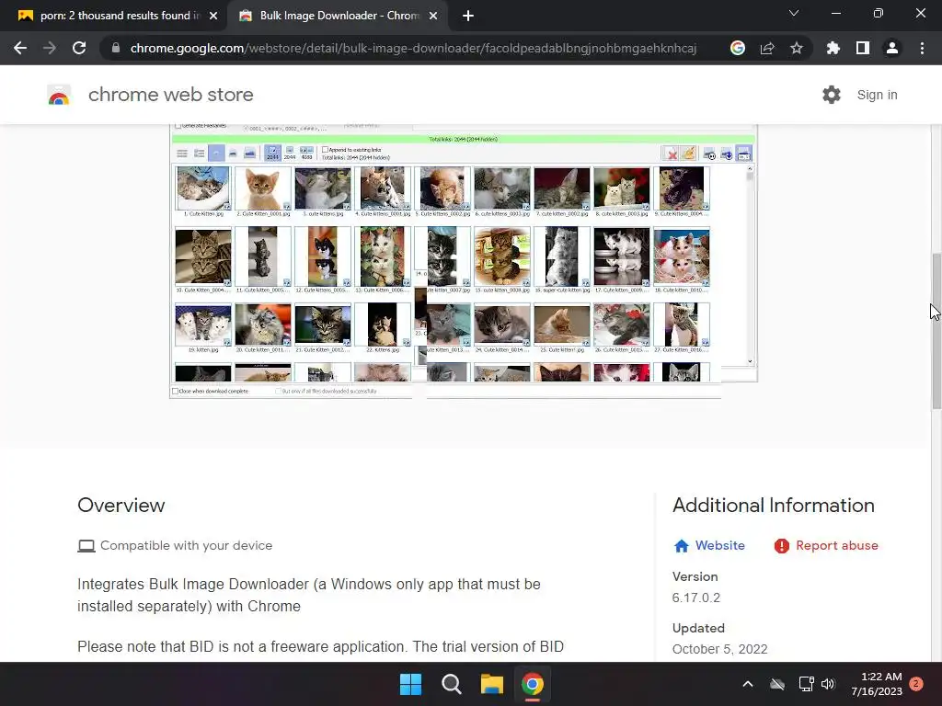Click the updated date October 5, 2022
The image size is (942, 706).
point(719,650)
